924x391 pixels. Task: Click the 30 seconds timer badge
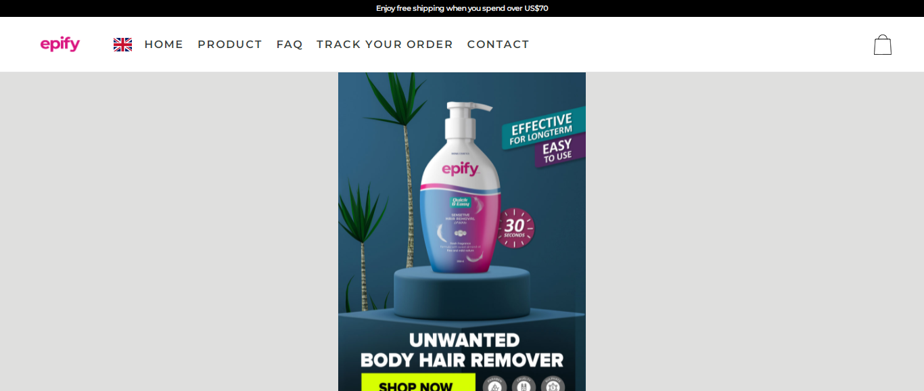(x=515, y=228)
